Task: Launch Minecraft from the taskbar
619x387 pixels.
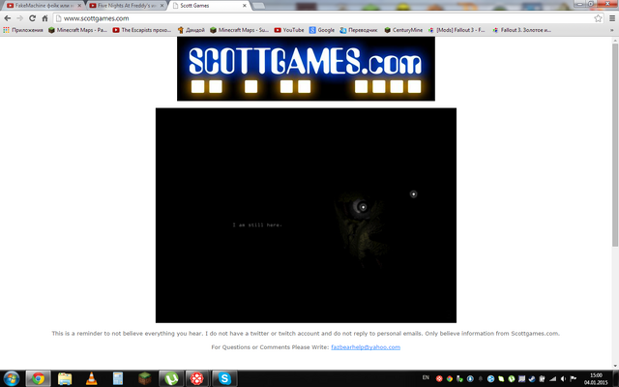Action: click(144, 378)
